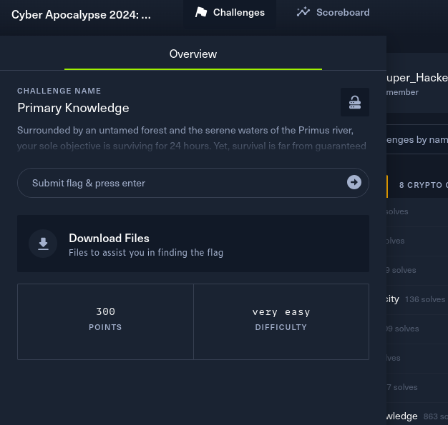Click the CHALLENGE NAME label

(59, 91)
